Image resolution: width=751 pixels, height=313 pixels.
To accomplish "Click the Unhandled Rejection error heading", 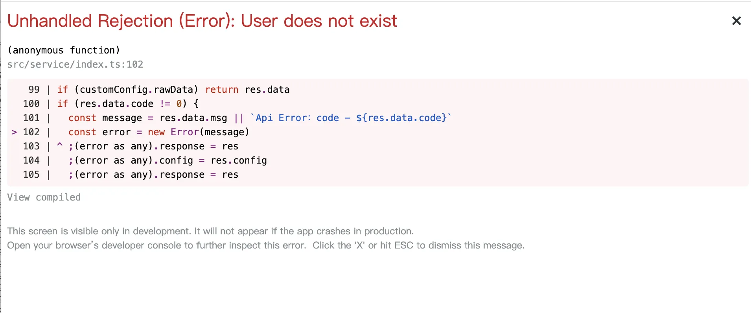I will pos(202,21).
